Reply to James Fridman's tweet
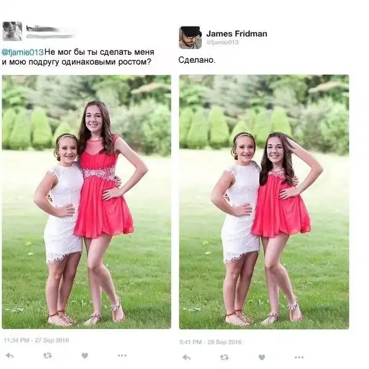The image size is (369, 369). point(186,357)
